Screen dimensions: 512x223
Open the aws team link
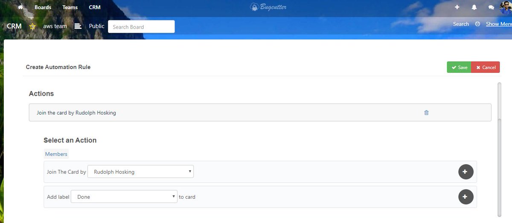click(55, 26)
